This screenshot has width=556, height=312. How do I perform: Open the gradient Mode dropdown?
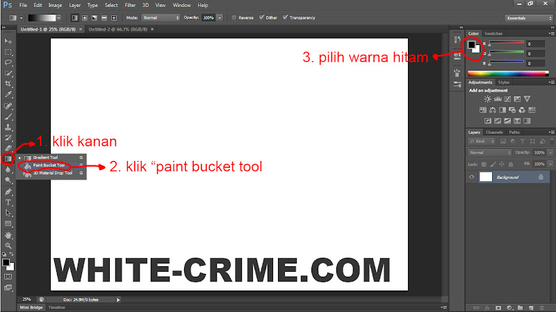(161, 18)
